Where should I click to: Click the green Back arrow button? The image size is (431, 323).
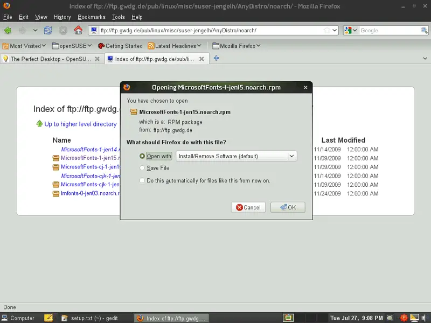[8, 30]
